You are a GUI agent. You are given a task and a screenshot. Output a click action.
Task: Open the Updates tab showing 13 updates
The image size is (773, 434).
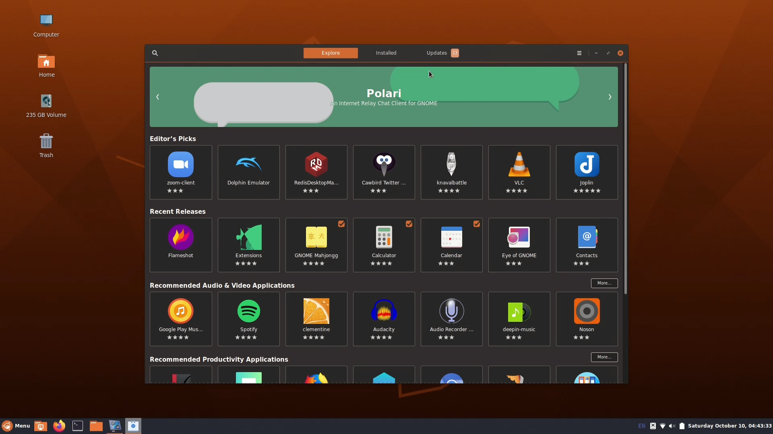pyautogui.click(x=441, y=53)
